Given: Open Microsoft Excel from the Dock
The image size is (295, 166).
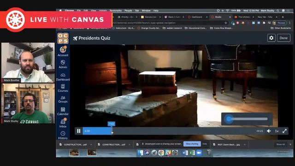Looking at the screenshot, I should tap(192, 153).
